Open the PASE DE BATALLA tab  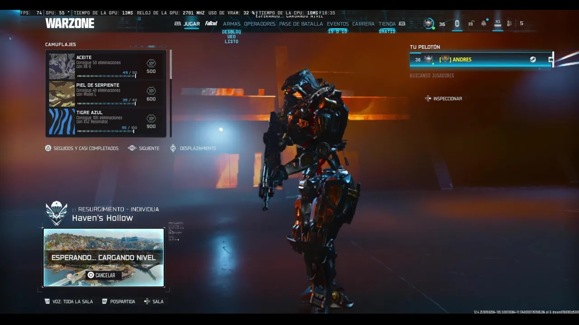point(301,24)
